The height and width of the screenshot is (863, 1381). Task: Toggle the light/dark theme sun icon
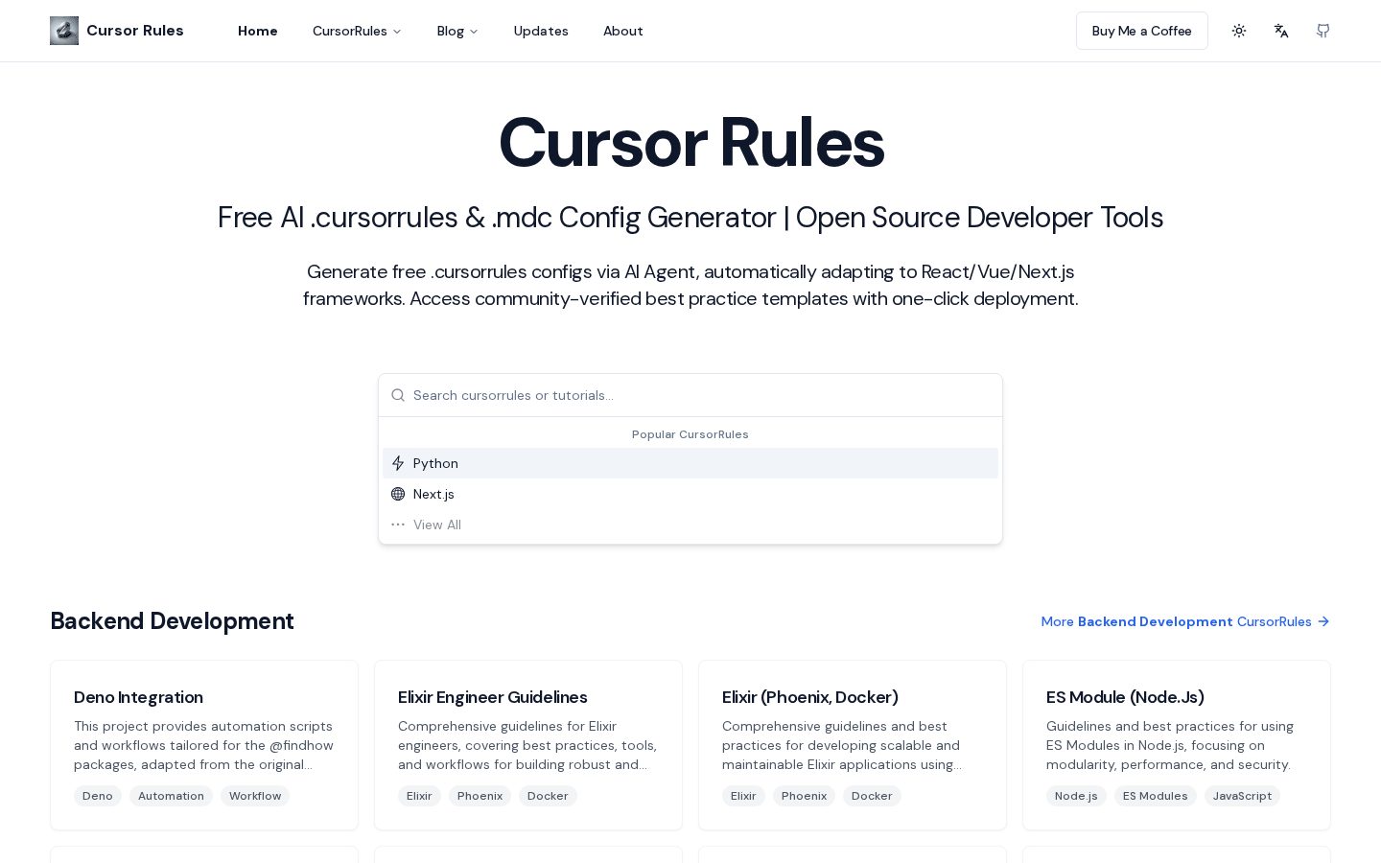1239,31
